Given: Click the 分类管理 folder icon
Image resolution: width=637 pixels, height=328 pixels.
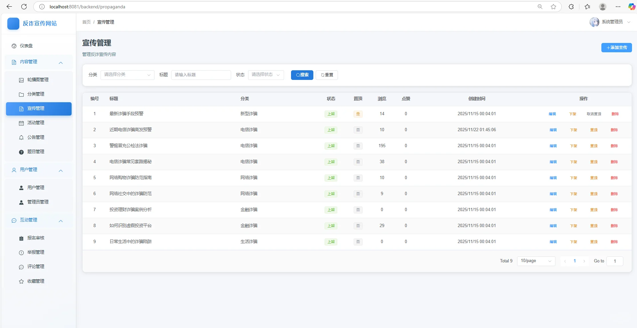Looking at the screenshot, I should [x=21, y=94].
